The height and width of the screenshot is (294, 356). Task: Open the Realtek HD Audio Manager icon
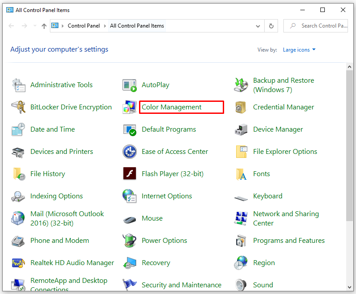click(18, 263)
